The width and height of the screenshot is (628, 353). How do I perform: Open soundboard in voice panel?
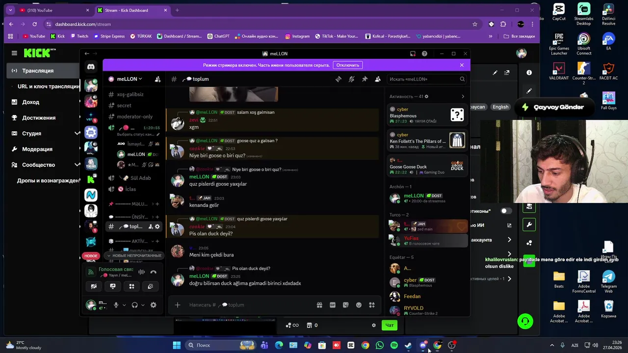(151, 286)
